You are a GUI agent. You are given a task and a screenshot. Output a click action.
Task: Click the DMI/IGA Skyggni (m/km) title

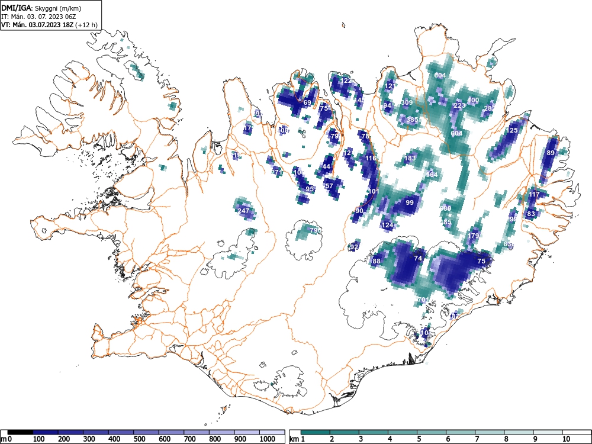[x=41, y=8]
